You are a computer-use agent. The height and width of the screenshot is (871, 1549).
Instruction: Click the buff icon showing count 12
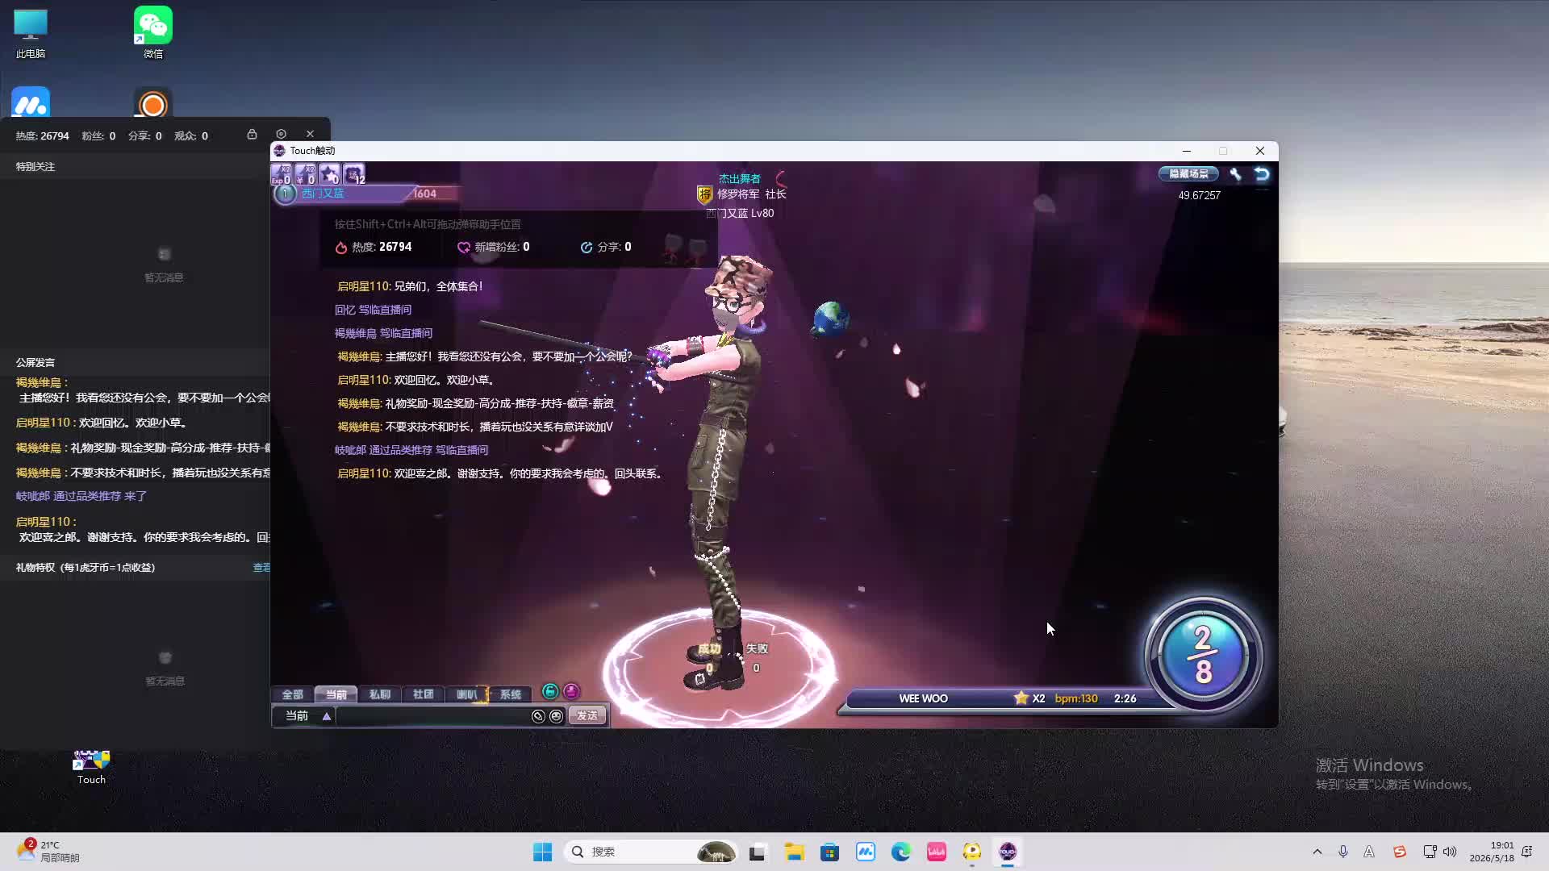pyautogui.click(x=353, y=173)
